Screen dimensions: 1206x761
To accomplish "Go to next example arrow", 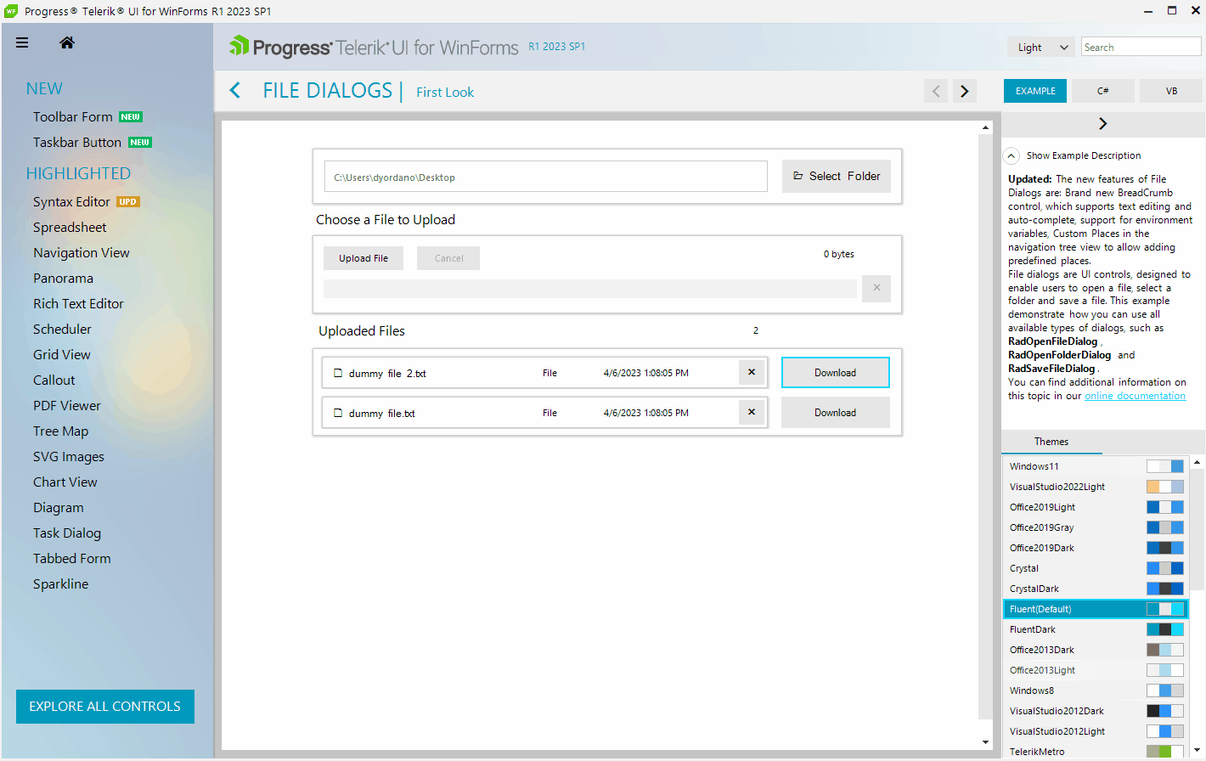I will click(964, 91).
